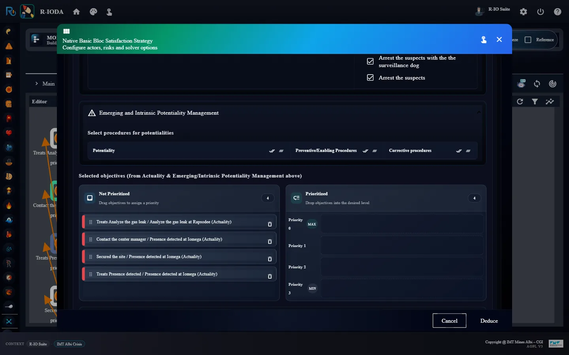Select the warning triangle icon in left sidebar
Screen dimensions: 569x355
coord(9,46)
